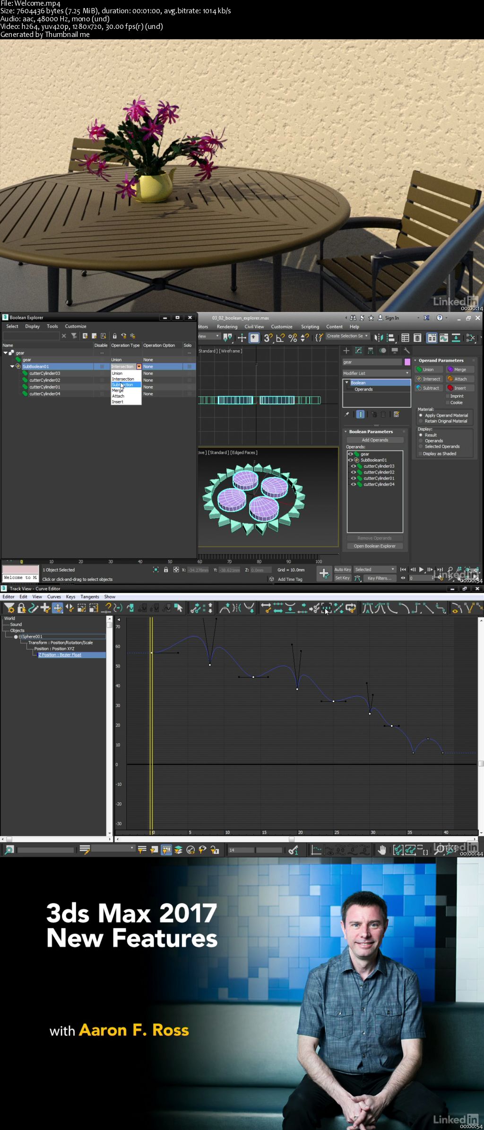
Task: Click Pan hand tool in Track View
Action: coord(382,850)
